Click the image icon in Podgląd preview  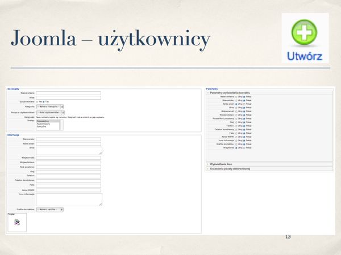click(x=17, y=223)
